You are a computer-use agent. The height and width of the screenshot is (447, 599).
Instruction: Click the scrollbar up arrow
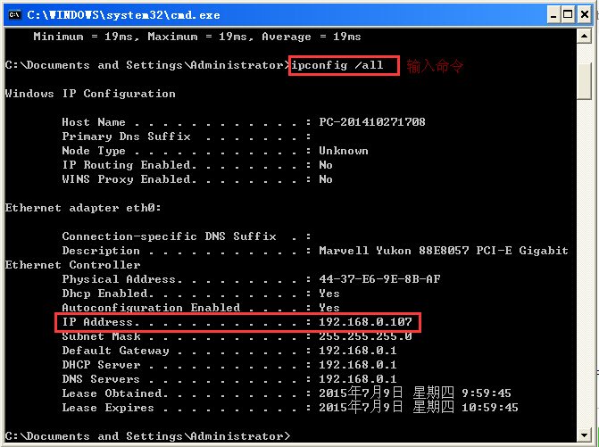585,37
